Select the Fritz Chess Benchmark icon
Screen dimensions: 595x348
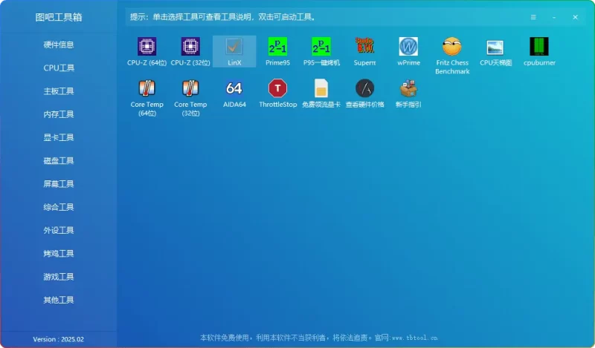click(452, 47)
